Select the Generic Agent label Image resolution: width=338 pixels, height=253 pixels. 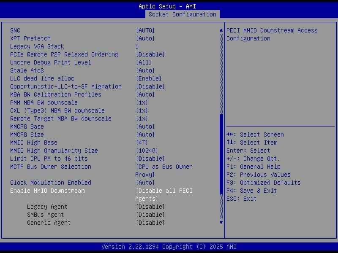point(49,223)
